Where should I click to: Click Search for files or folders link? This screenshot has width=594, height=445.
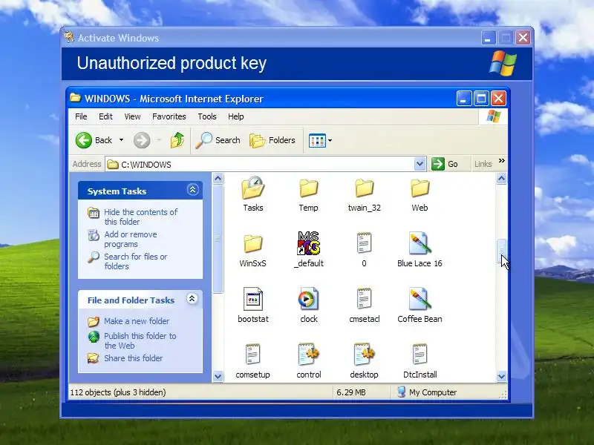click(x=136, y=261)
